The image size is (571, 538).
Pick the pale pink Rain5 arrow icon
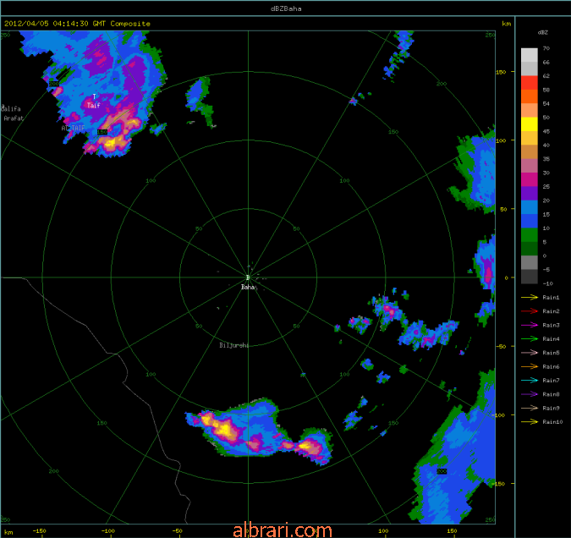coord(530,353)
